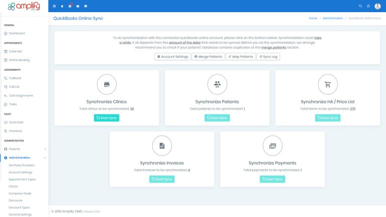Open Account Settings submenu item
386x217 pixels.
(21, 172)
